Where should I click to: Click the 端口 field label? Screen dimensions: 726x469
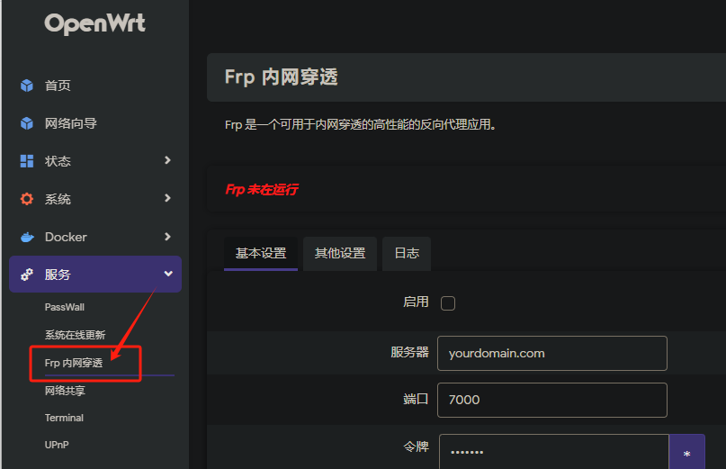pyautogui.click(x=416, y=399)
